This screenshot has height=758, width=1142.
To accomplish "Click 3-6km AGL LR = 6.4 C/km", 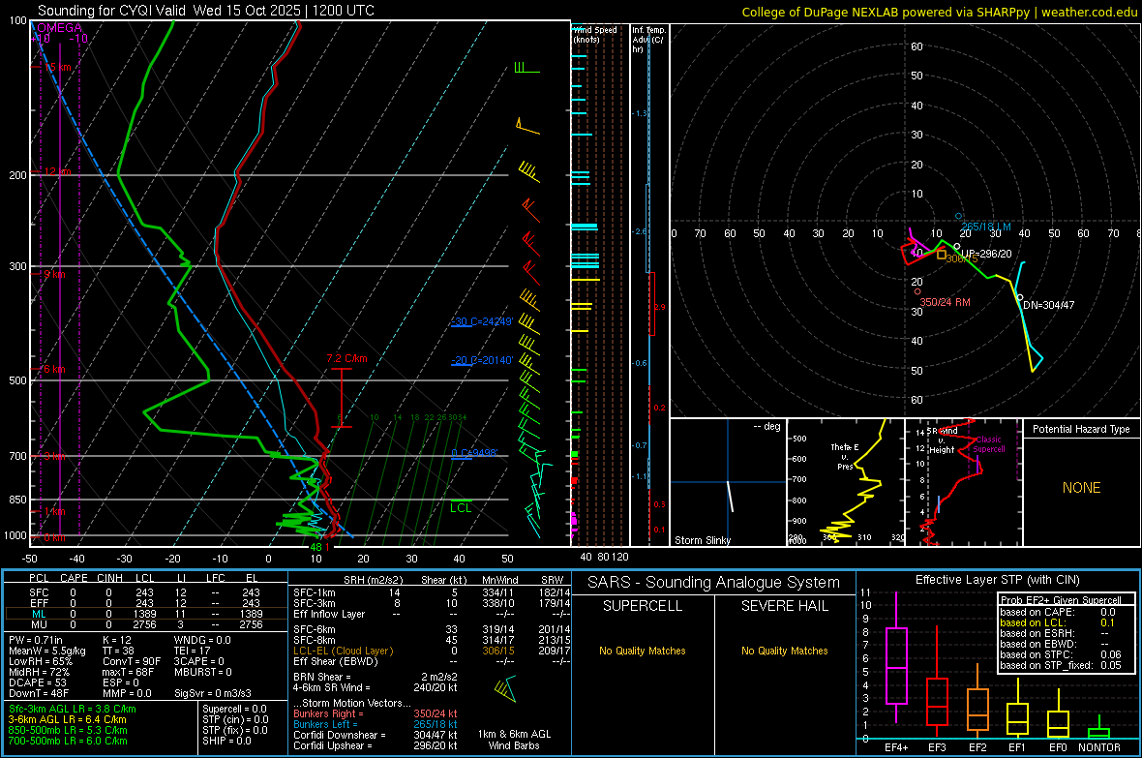I will 67,719.
